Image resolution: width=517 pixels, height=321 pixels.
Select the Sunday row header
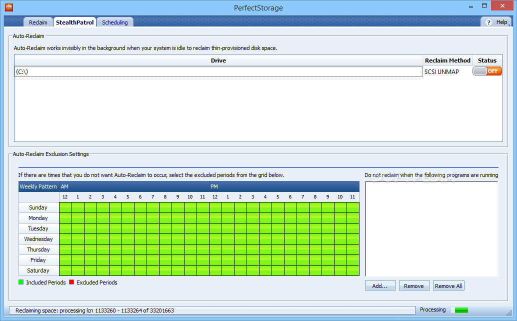38,207
